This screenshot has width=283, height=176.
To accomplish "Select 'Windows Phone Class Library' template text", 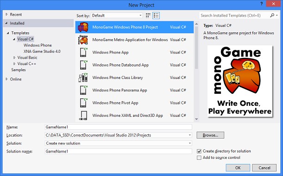I will 118,78.
